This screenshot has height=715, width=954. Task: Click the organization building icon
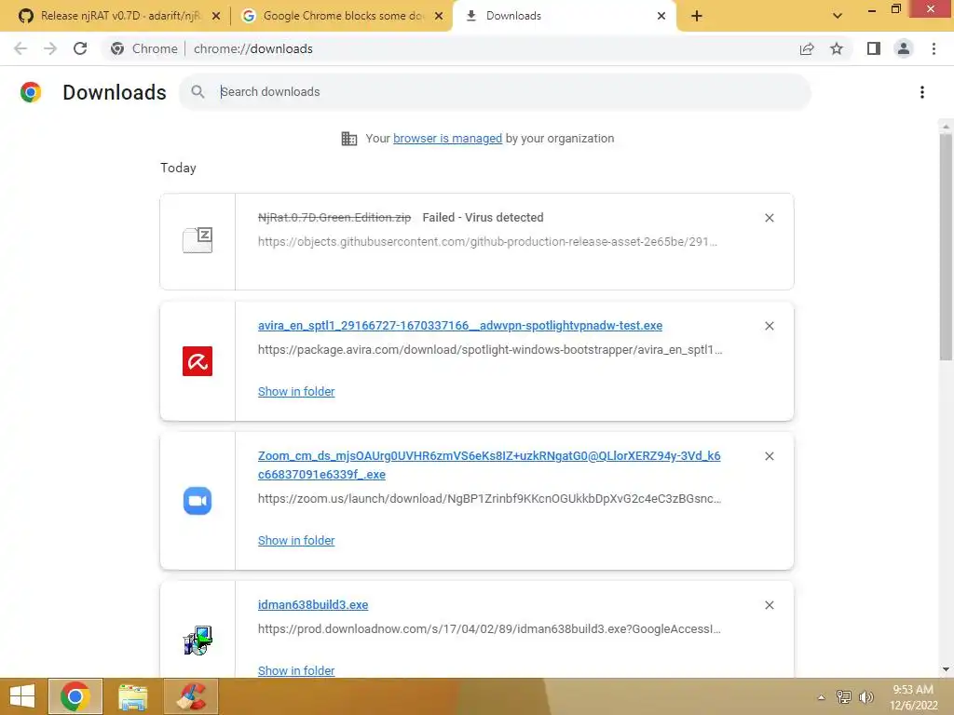349,139
